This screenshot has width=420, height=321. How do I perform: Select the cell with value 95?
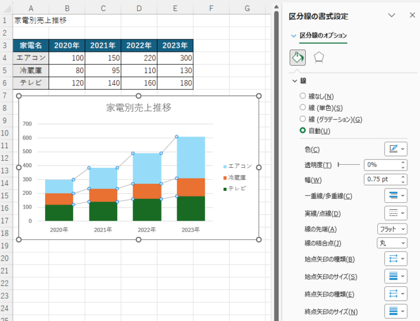103,70
